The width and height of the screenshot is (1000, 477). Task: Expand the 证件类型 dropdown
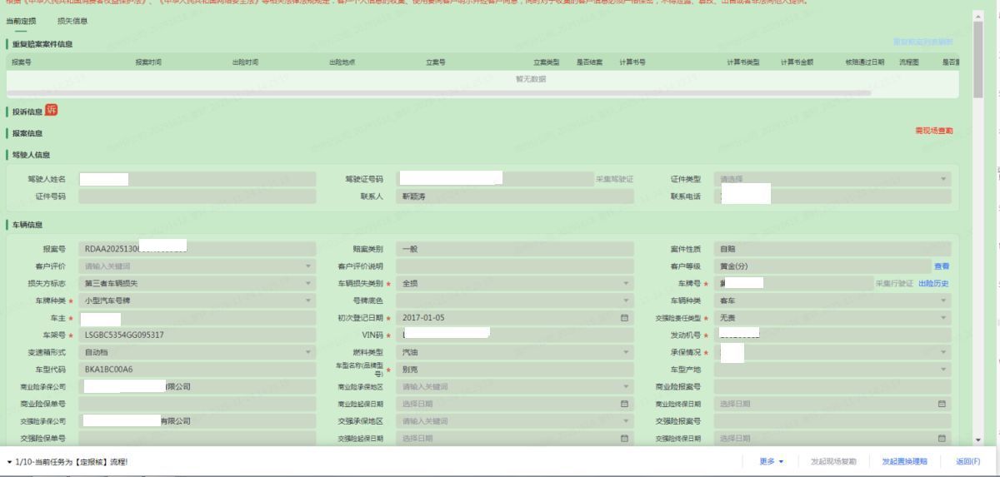click(943, 179)
